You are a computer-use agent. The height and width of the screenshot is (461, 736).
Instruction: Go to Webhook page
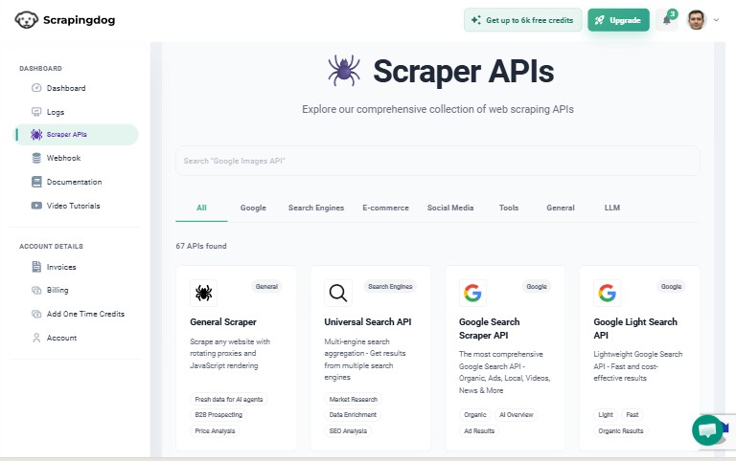pos(63,158)
